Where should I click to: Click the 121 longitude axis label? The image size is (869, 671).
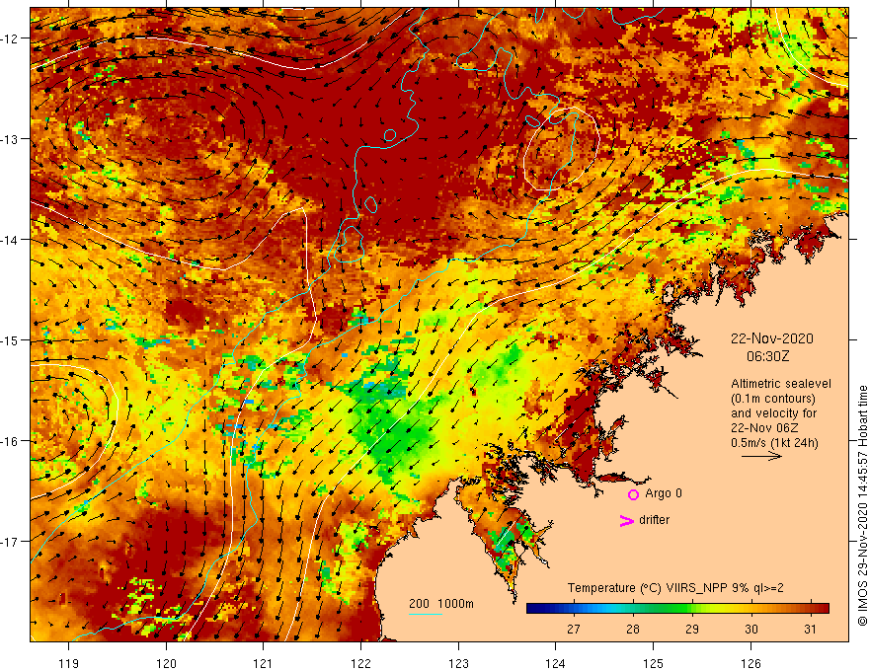pos(264,663)
